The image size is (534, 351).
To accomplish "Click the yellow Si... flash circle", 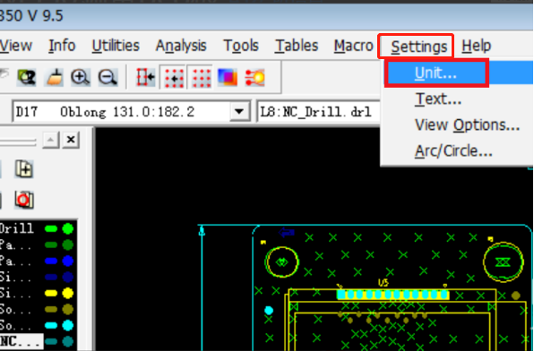I will pyautogui.click(x=68, y=293).
